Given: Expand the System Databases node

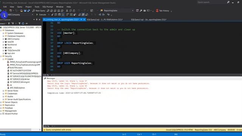Looking at the screenshot, I should pyautogui.click(x=3, y=33).
